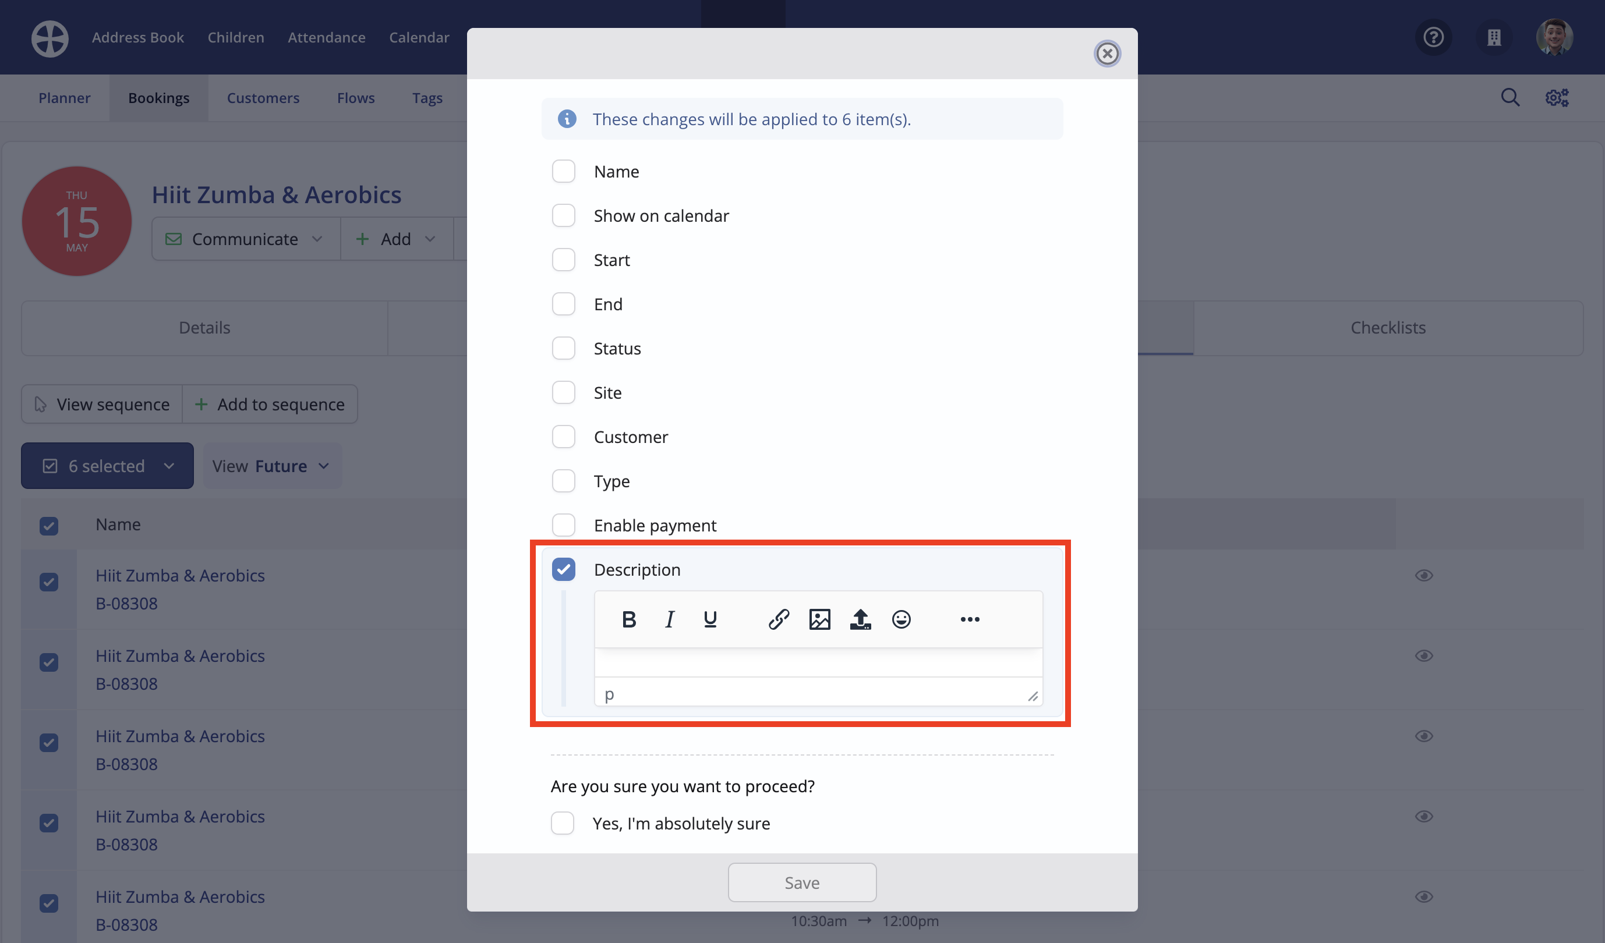Click the editor resize handle

(1033, 697)
